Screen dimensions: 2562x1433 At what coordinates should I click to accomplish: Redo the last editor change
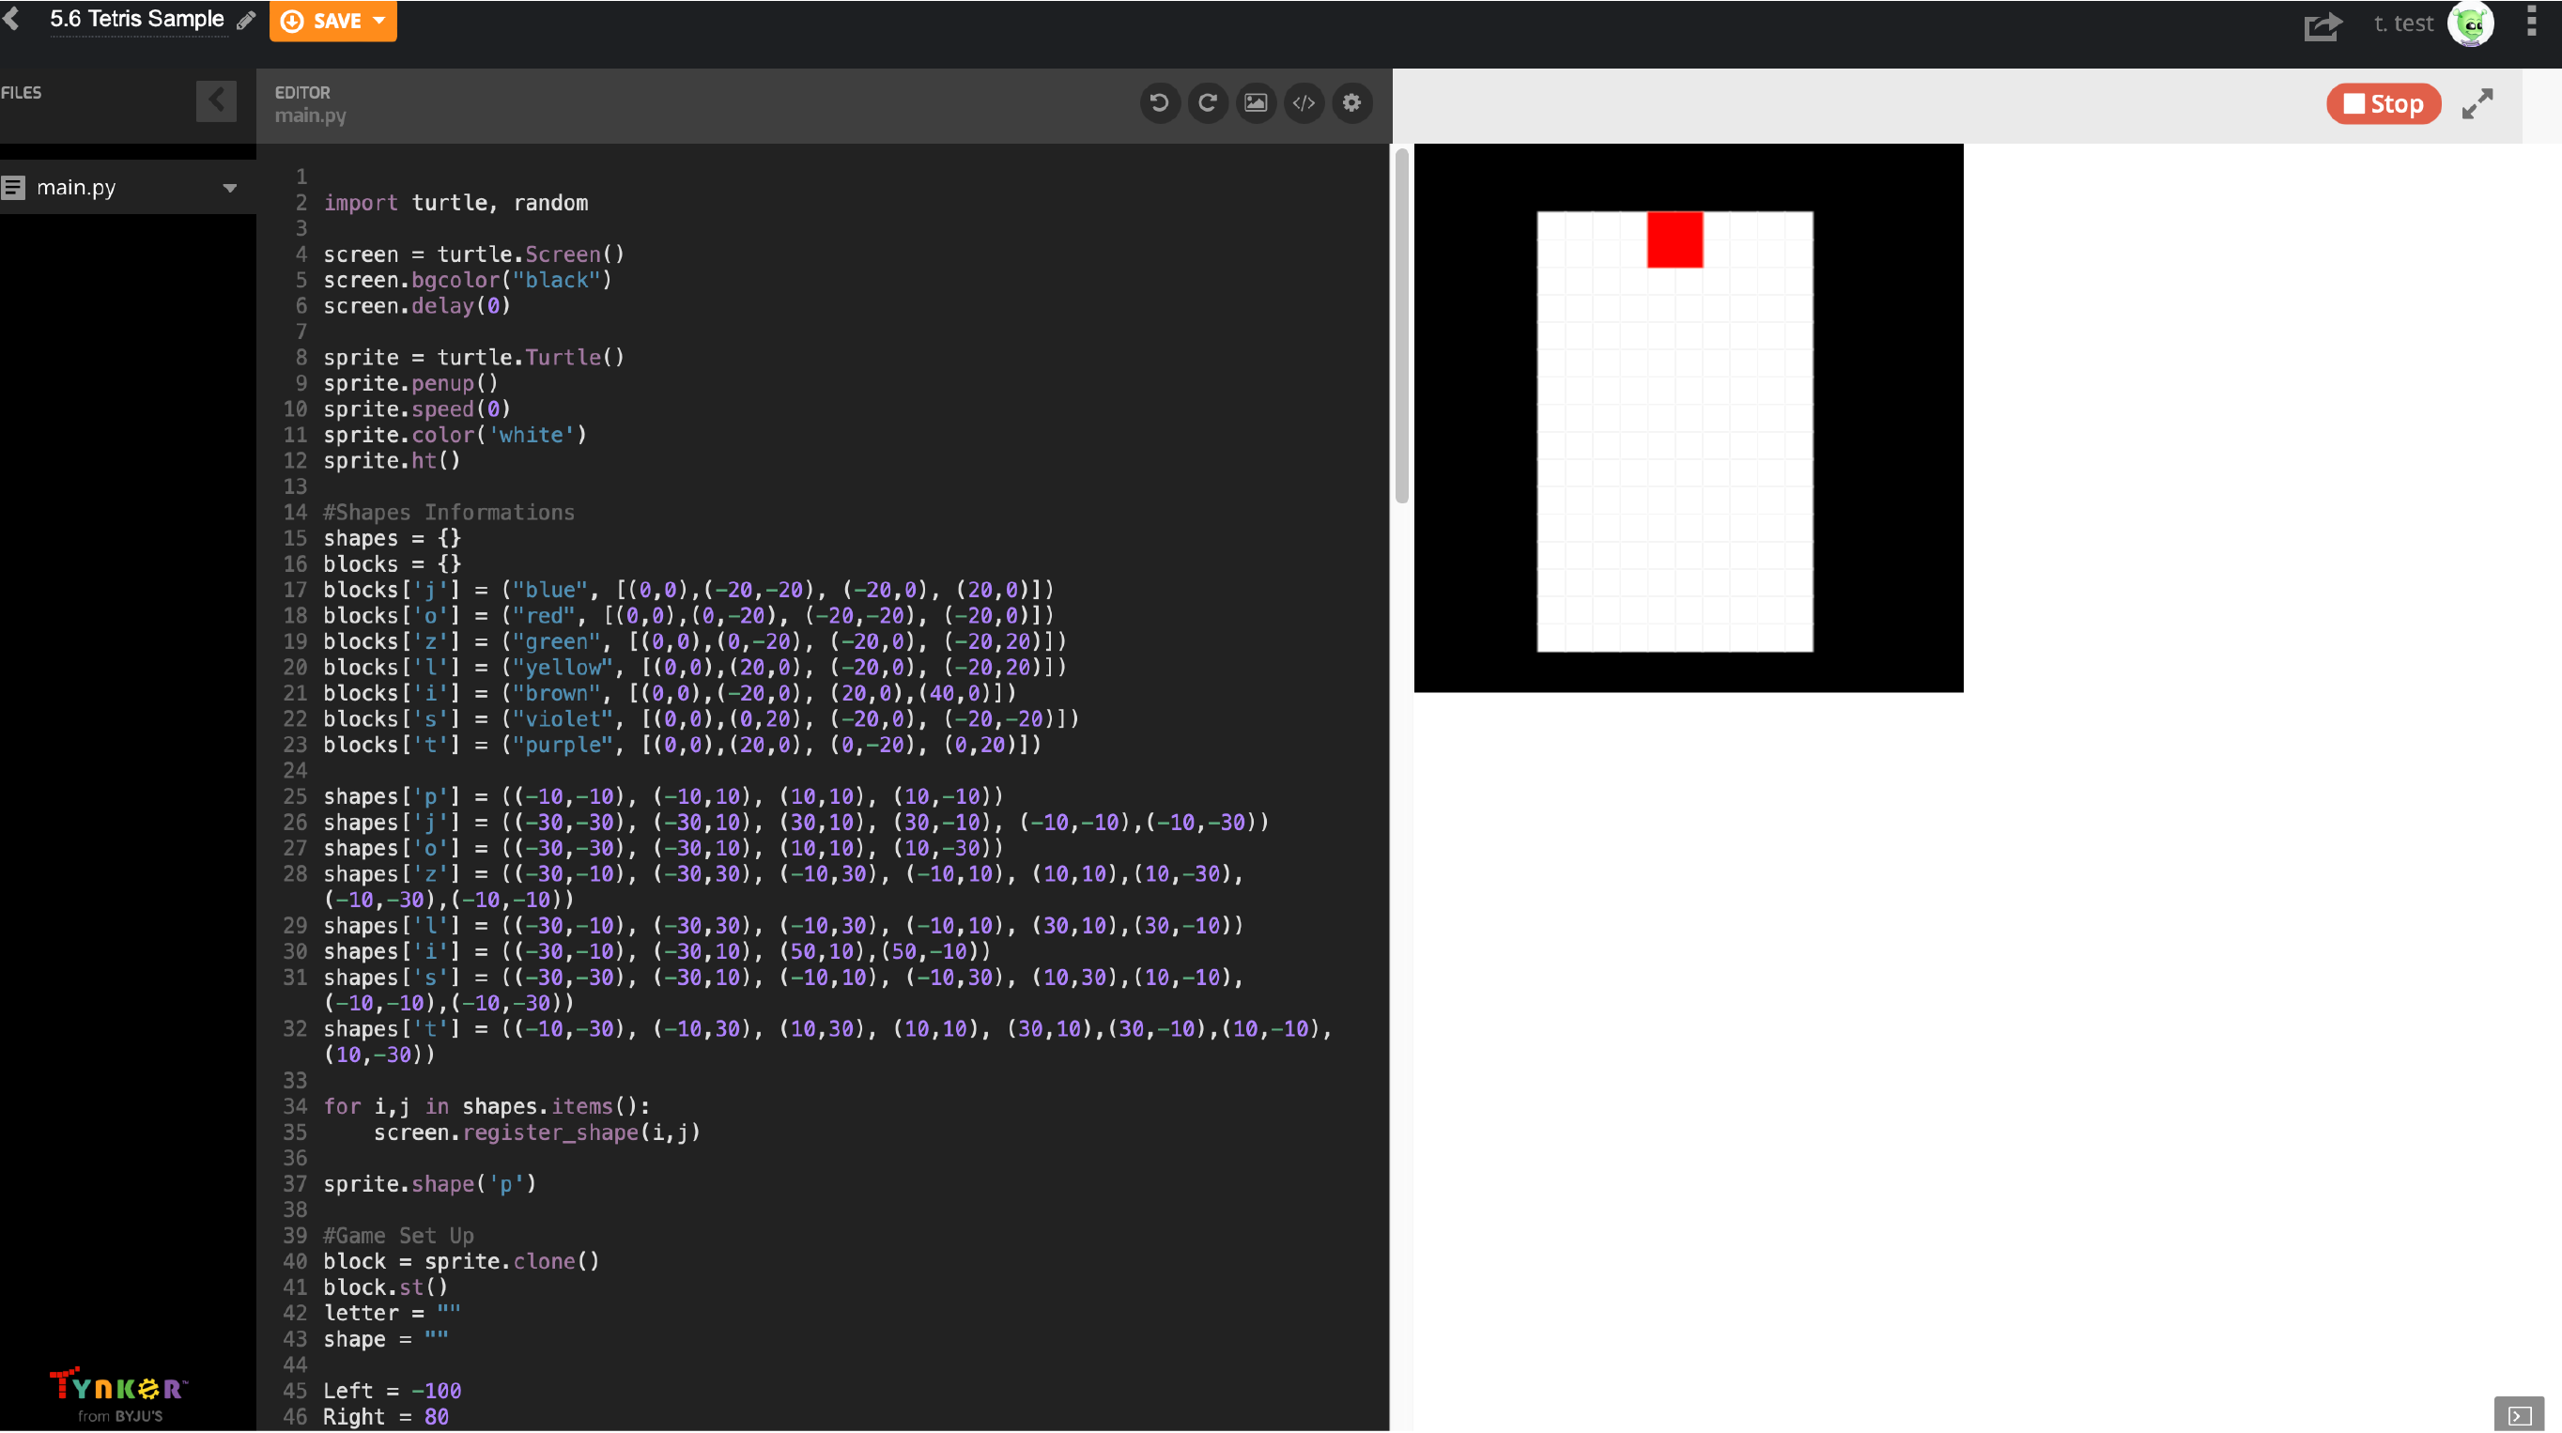coord(1208,102)
